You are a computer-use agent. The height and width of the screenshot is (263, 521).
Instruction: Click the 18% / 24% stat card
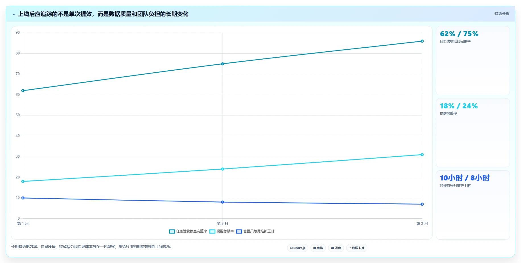[x=473, y=133]
